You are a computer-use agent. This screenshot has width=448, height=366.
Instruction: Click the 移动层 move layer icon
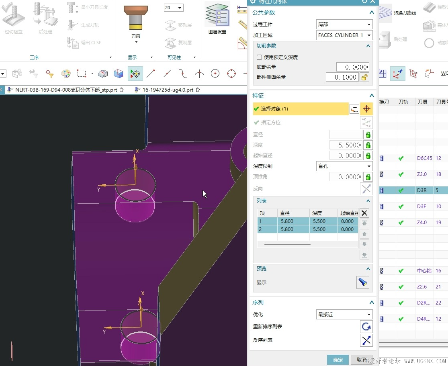coord(170,25)
